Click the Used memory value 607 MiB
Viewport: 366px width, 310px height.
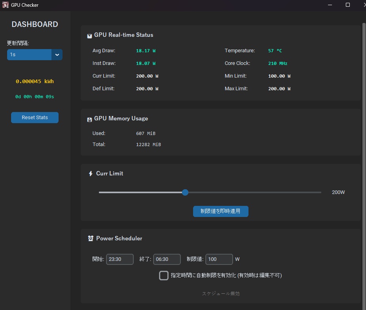146,133
